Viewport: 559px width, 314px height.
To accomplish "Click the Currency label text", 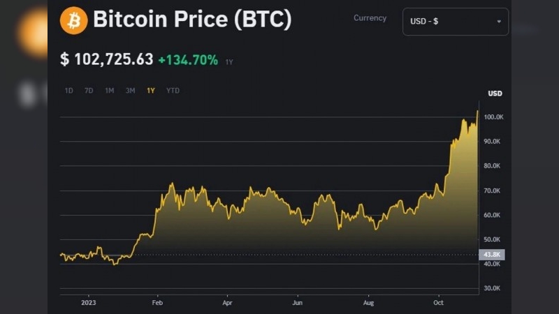I will pos(370,18).
